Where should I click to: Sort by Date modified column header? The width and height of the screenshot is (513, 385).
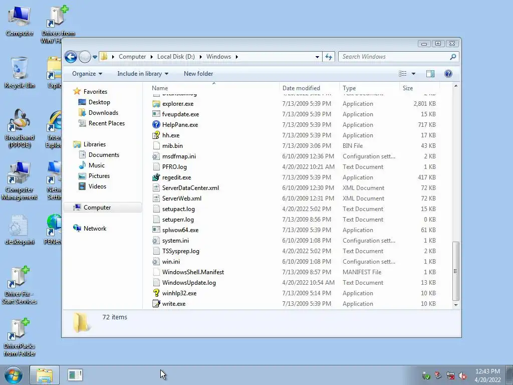(309, 88)
